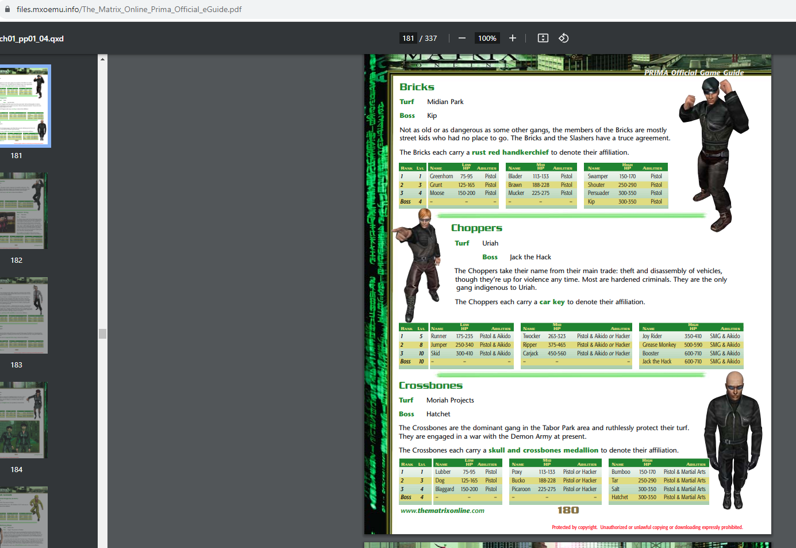Open the page 182 thumbnail

pyautogui.click(x=23, y=210)
